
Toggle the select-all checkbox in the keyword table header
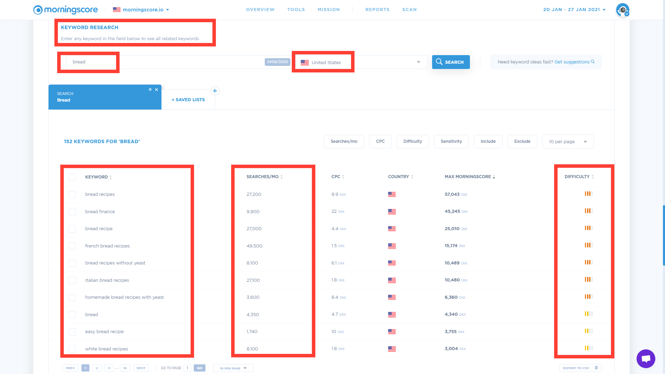[x=72, y=177]
